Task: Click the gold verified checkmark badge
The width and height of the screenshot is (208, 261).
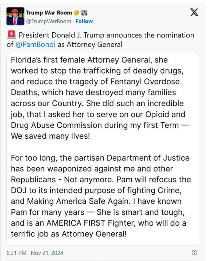Action: 77,13
